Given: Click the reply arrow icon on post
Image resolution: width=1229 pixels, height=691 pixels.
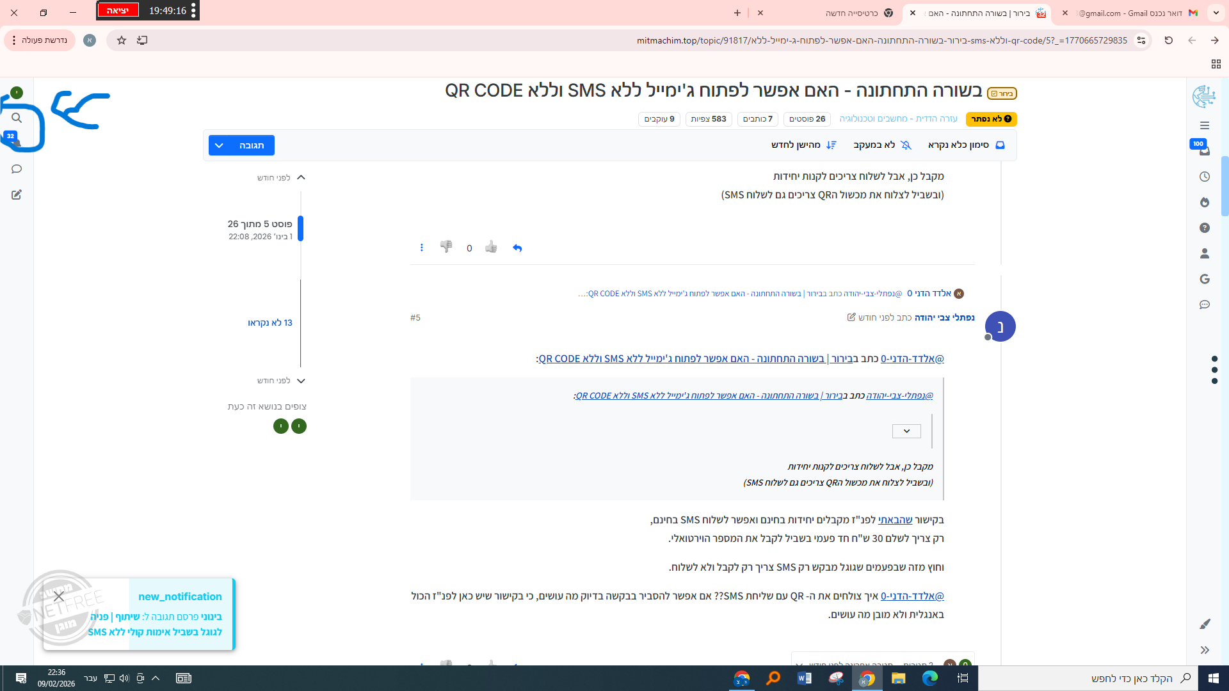Looking at the screenshot, I should [x=517, y=248].
